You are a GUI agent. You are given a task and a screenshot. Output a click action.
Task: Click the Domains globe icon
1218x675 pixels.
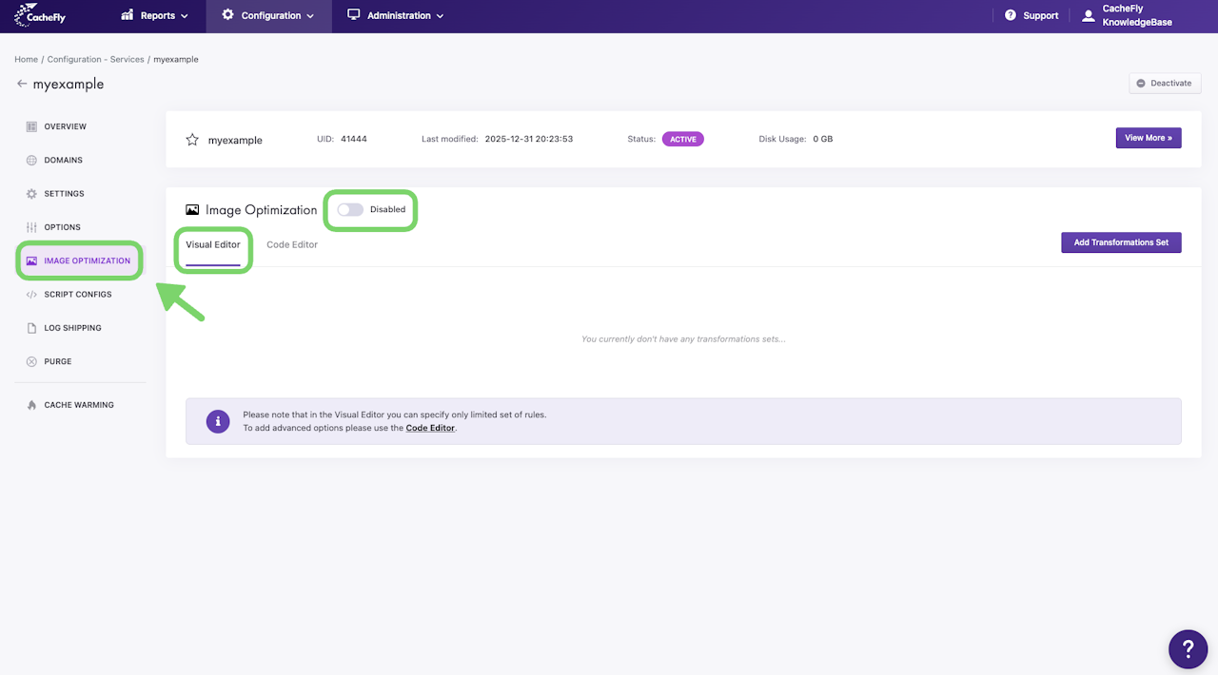[x=31, y=161]
